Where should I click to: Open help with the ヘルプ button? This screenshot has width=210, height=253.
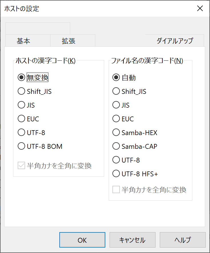click(183, 240)
